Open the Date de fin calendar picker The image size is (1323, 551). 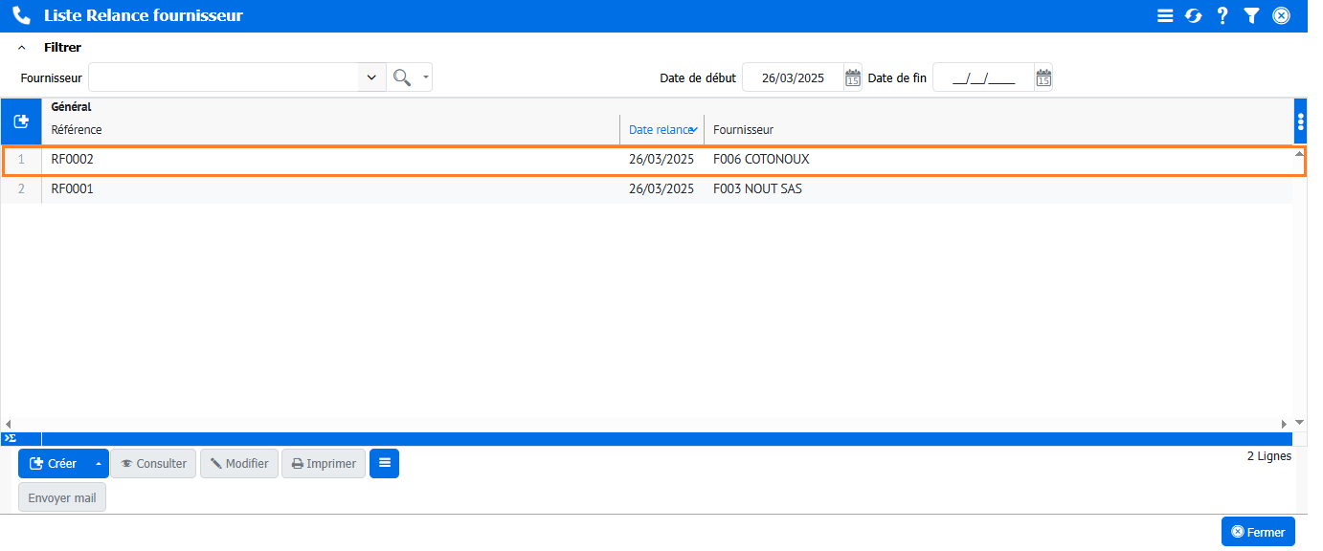point(1043,78)
